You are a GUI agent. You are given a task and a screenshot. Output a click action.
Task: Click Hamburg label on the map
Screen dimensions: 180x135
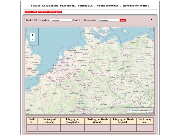coord(94,47)
